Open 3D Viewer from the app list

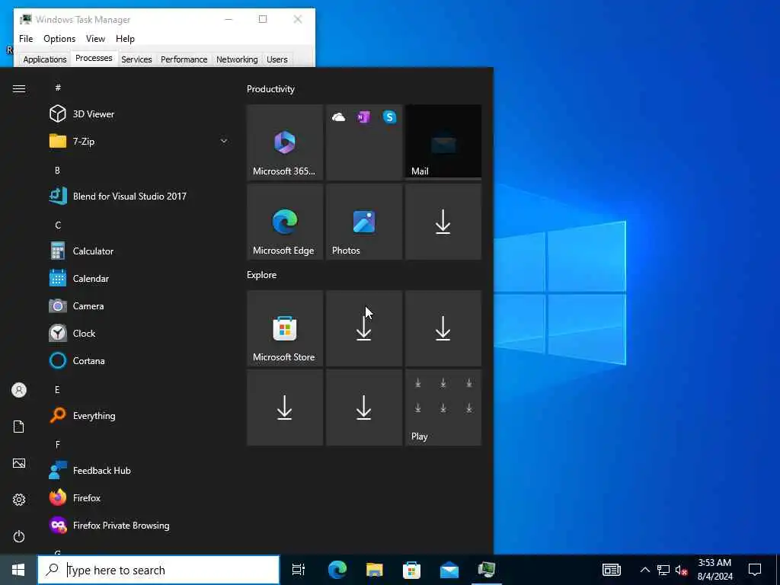click(x=139, y=114)
